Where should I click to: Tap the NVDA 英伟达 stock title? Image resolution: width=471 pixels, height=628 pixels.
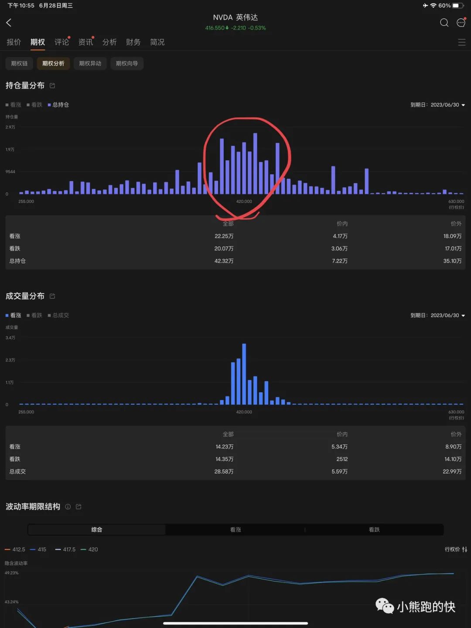235,17
